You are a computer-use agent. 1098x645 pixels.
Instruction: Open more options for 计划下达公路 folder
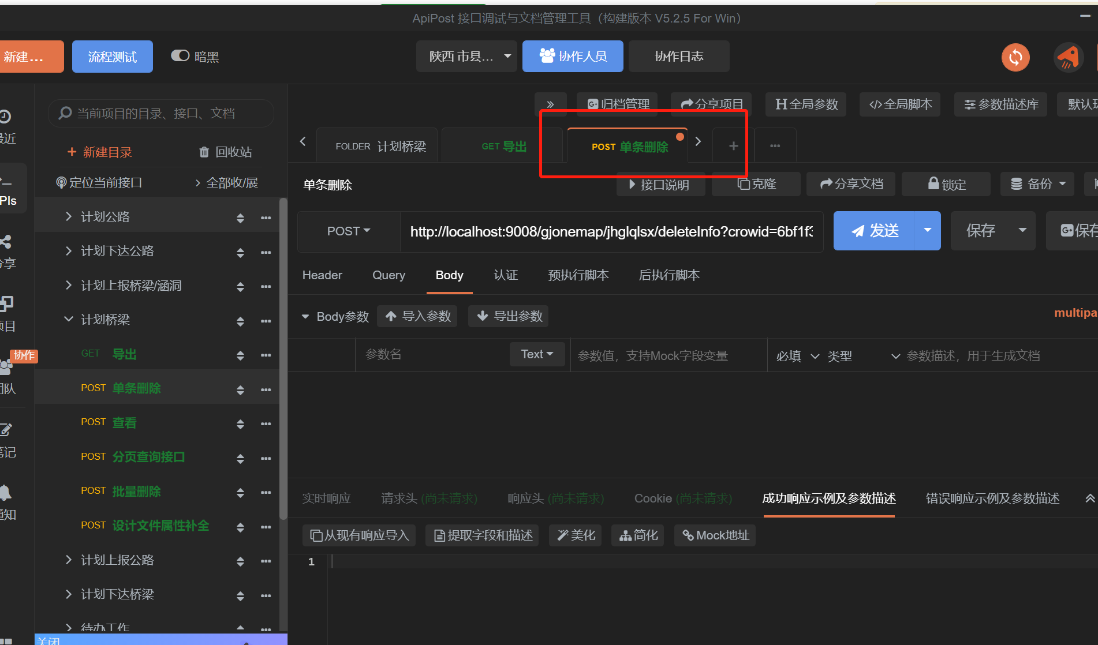pos(266,252)
